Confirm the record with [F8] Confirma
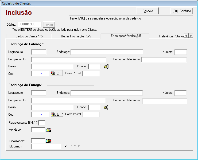Screen dimensions: 198x160 pyautogui.click(x=182, y=11)
